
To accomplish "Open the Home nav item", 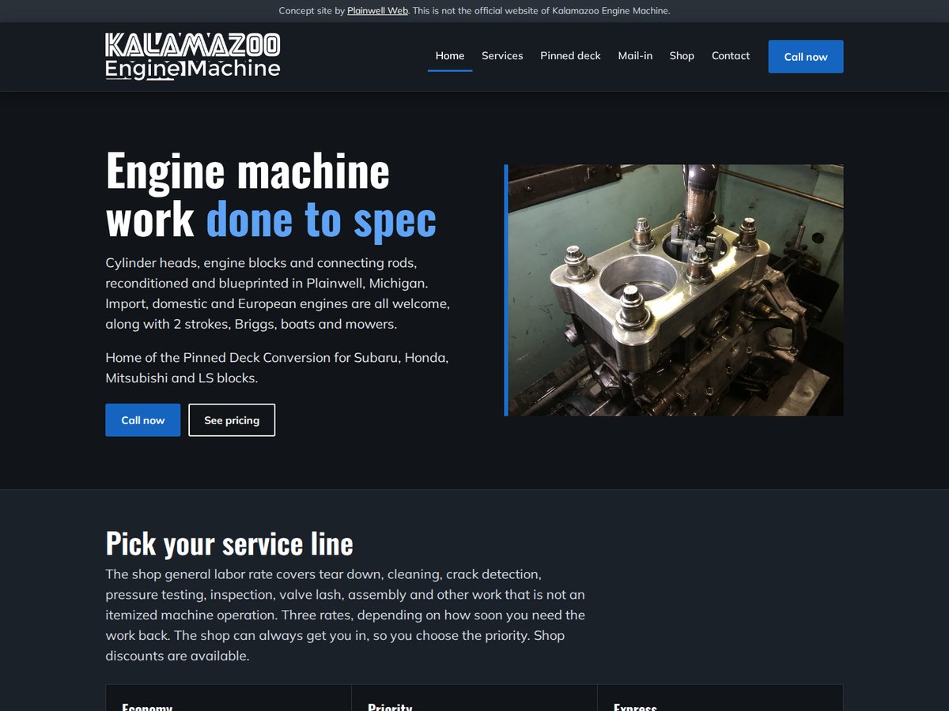I will point(450,56).
